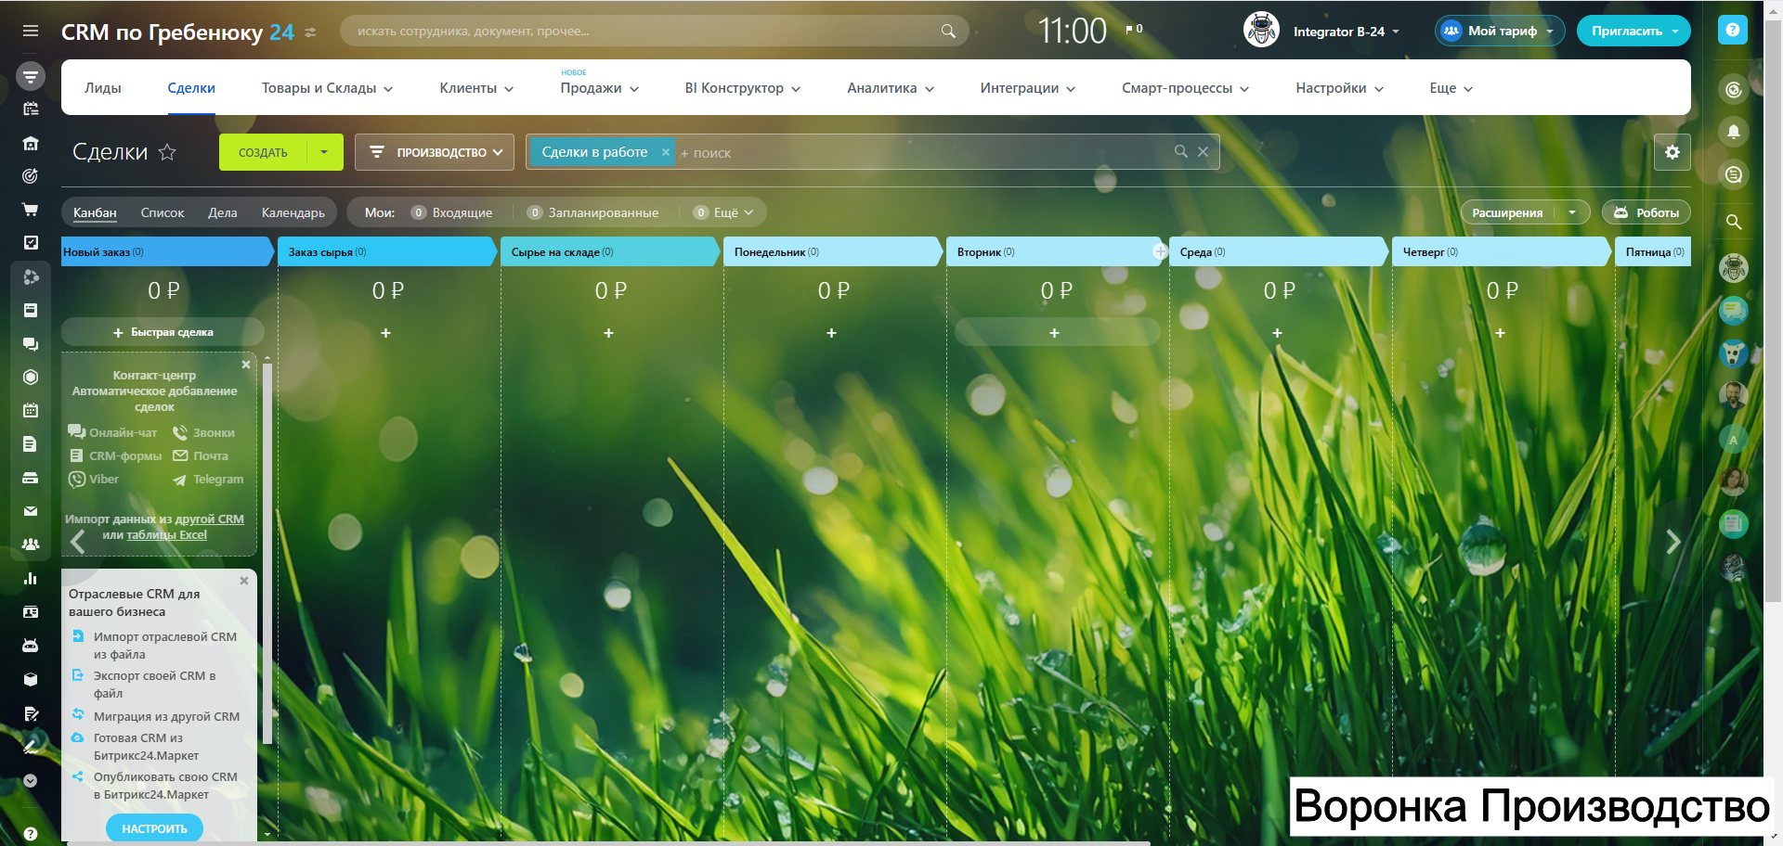Add a deal in the Сырье на складе column
1783x846 pixels.
[609, 333]
